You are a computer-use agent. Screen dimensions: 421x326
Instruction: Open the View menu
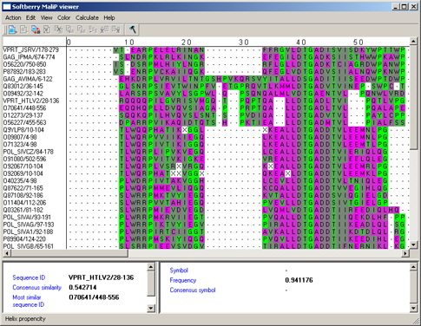(x=46, y=17)
